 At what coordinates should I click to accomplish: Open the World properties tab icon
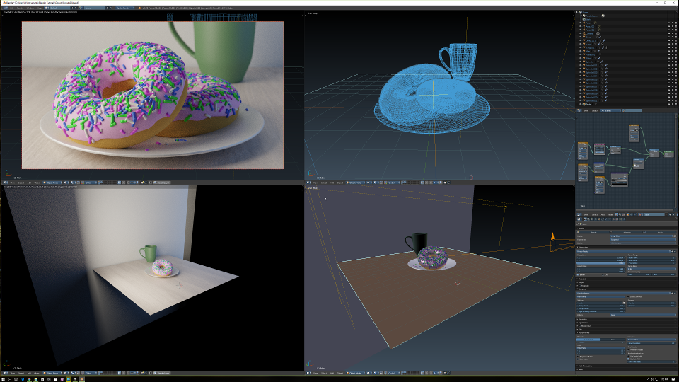click(x=596, y=219)
